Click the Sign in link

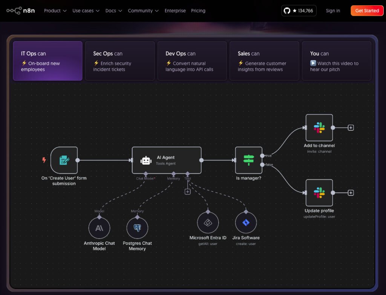point(333,11)
